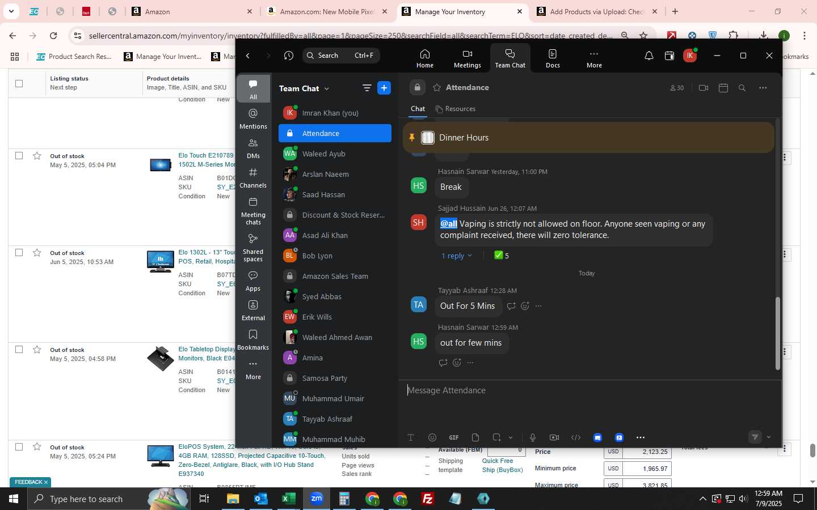Image resolution: width=817 pixels, height=510 pixels.
Task: Open DMs in the Zoom sidebar
Action: tap(253, 148)
